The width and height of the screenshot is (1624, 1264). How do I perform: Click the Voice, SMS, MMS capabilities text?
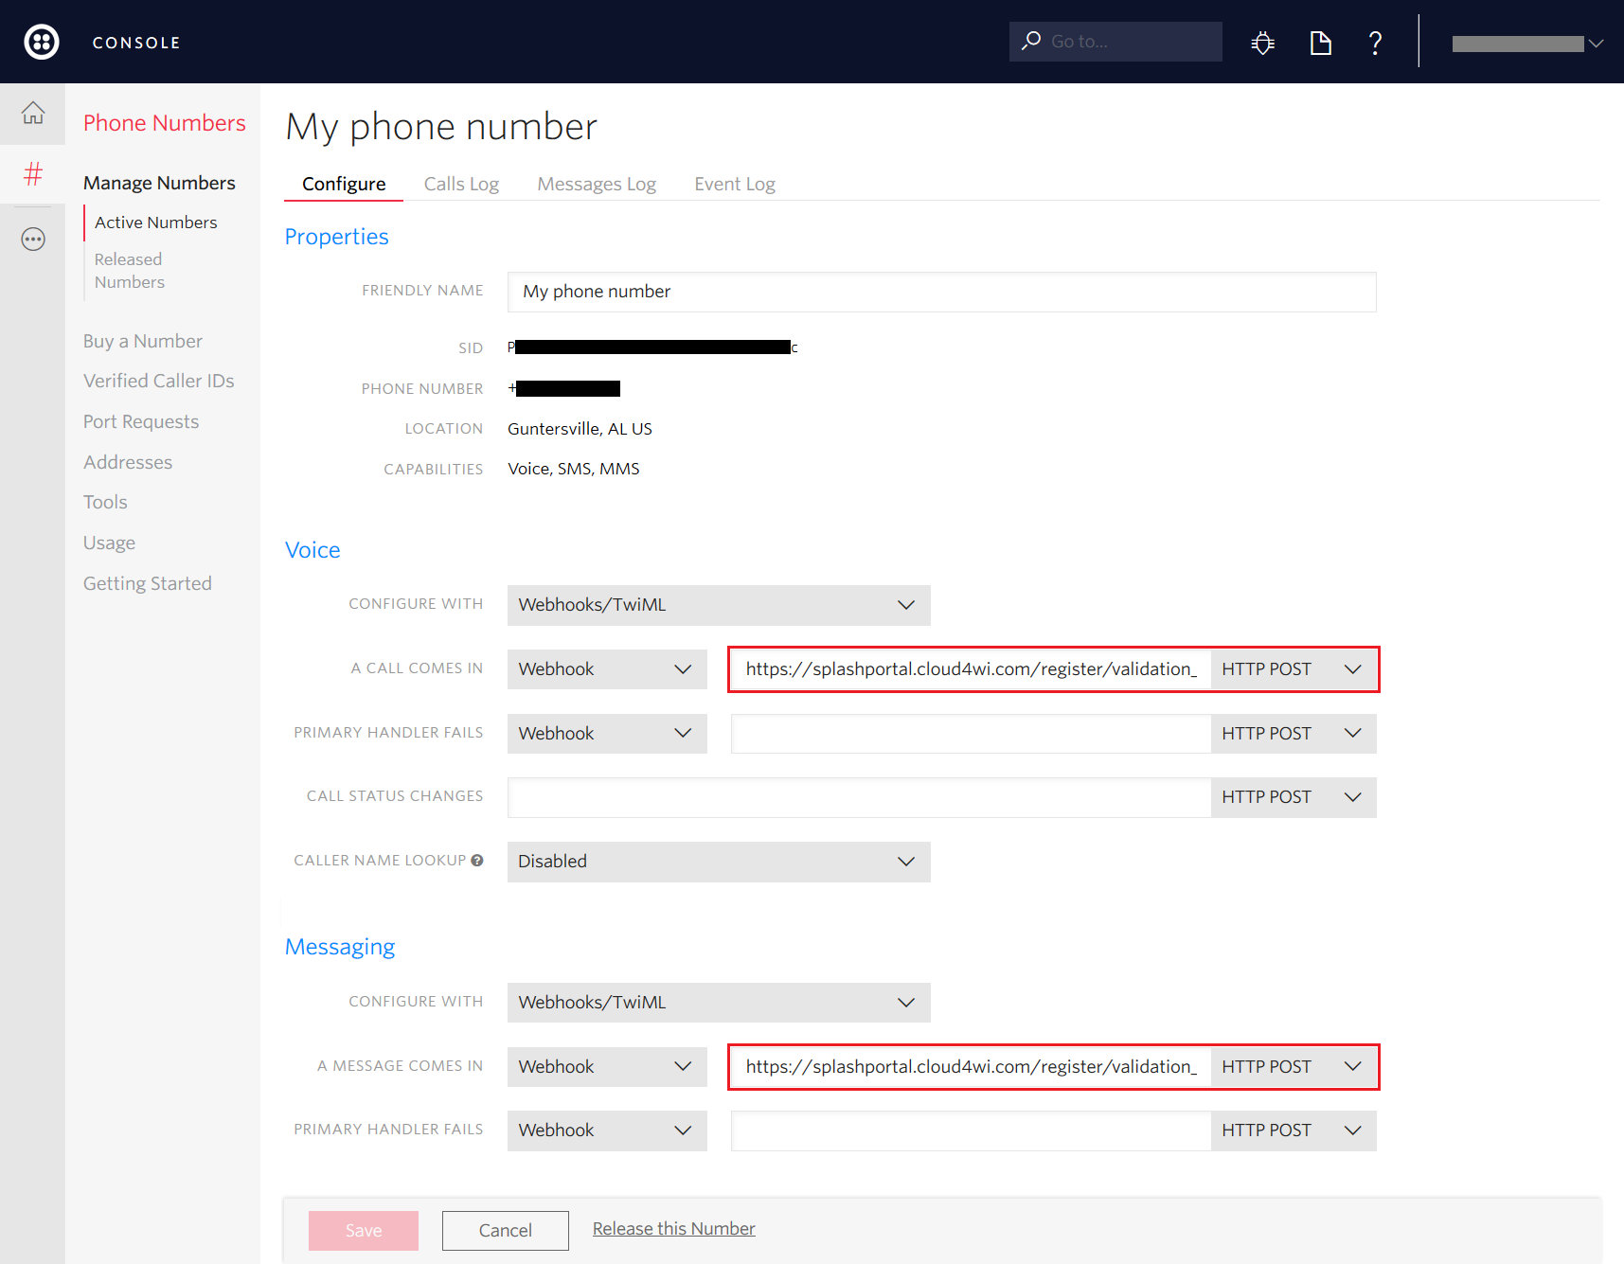coord(574,469)
